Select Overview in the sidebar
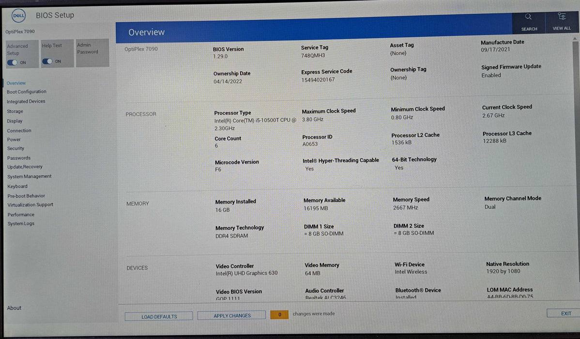This screenshot has height=339, width=580. [x=16, y=83]
